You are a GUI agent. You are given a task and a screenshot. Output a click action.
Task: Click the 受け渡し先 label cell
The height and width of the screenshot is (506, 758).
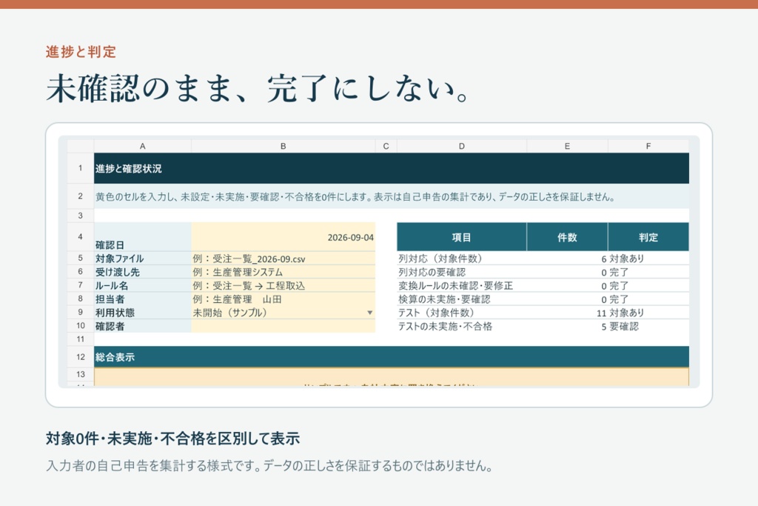click(143, 272)
